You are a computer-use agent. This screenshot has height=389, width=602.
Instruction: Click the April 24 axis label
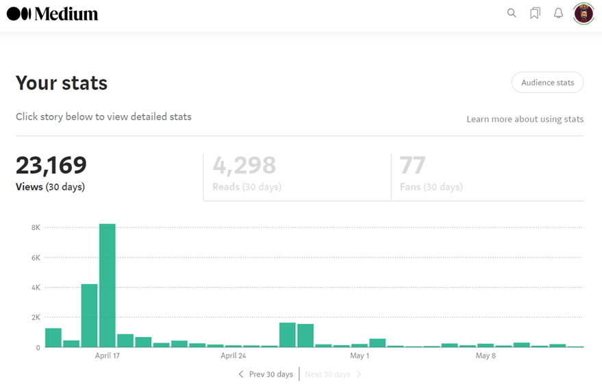point(233,355)
